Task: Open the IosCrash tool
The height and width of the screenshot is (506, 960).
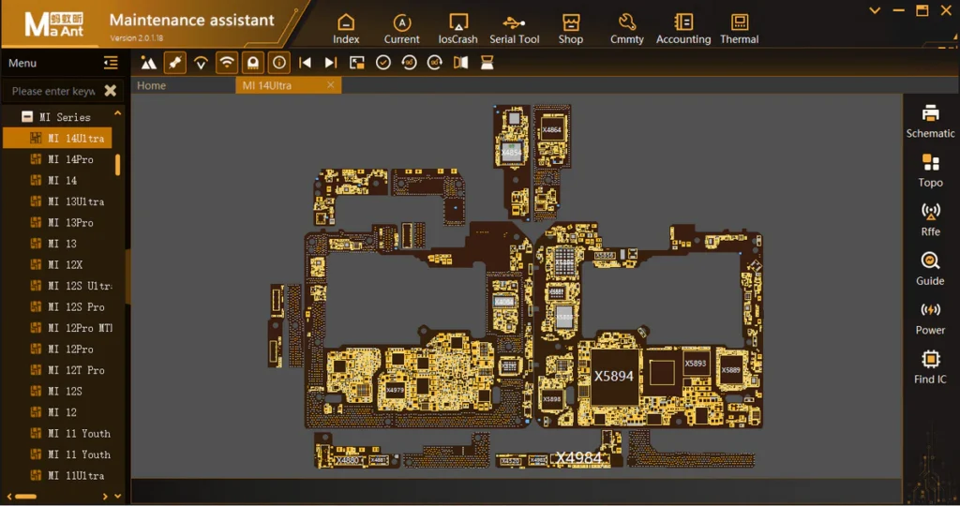Action: 457,29
